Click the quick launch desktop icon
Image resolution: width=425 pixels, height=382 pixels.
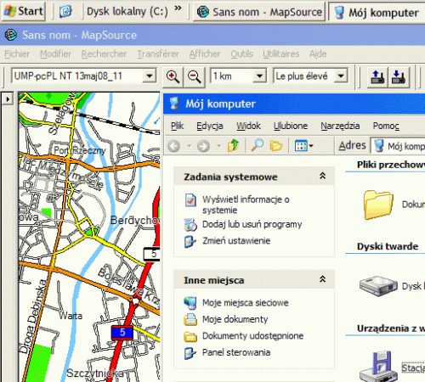point(65,12)
